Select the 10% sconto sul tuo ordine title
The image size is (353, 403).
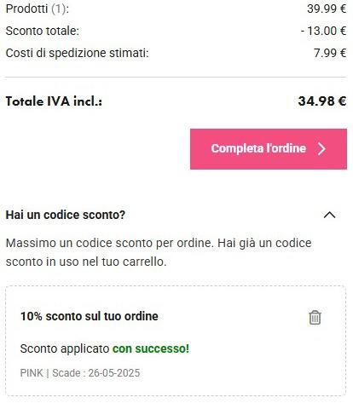(90, 316)
